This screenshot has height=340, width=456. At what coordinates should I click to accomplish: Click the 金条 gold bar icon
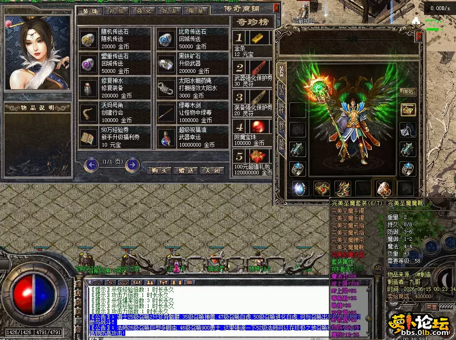[x=257, y=38]
